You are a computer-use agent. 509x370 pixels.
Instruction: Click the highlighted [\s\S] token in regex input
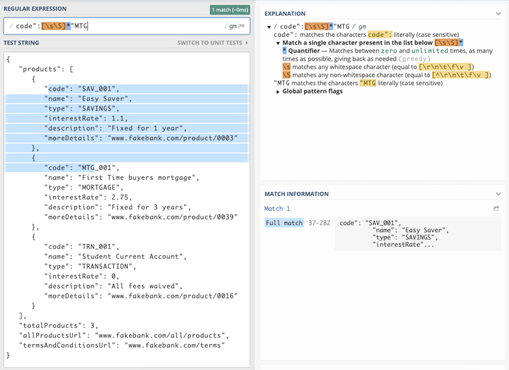tap(53, 26)
